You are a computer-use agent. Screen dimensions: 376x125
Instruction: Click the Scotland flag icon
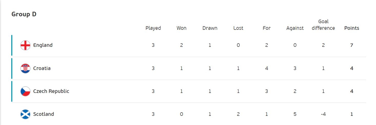coord(25,114)
